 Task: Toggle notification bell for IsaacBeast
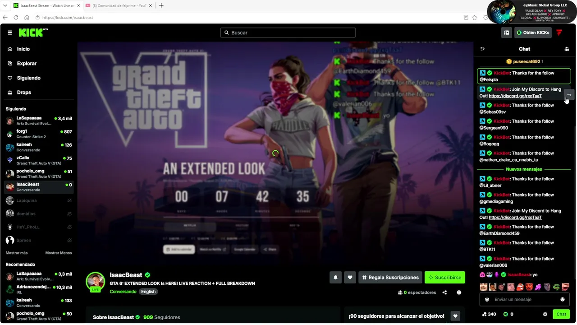tap(335, 277)
